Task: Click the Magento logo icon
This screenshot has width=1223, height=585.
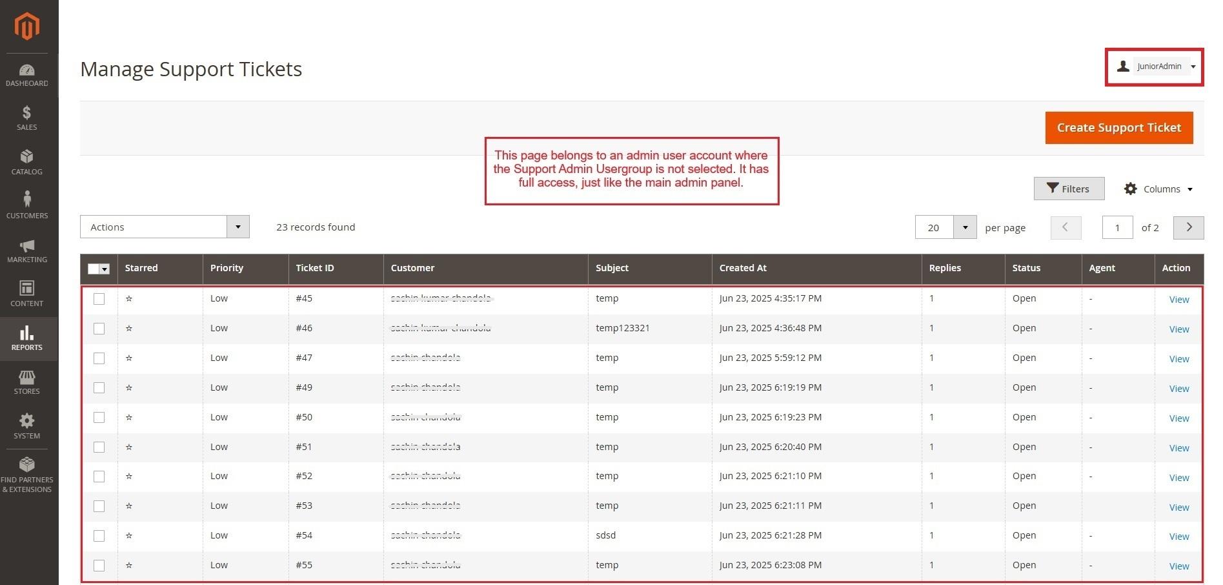Action: click(27, 26)
